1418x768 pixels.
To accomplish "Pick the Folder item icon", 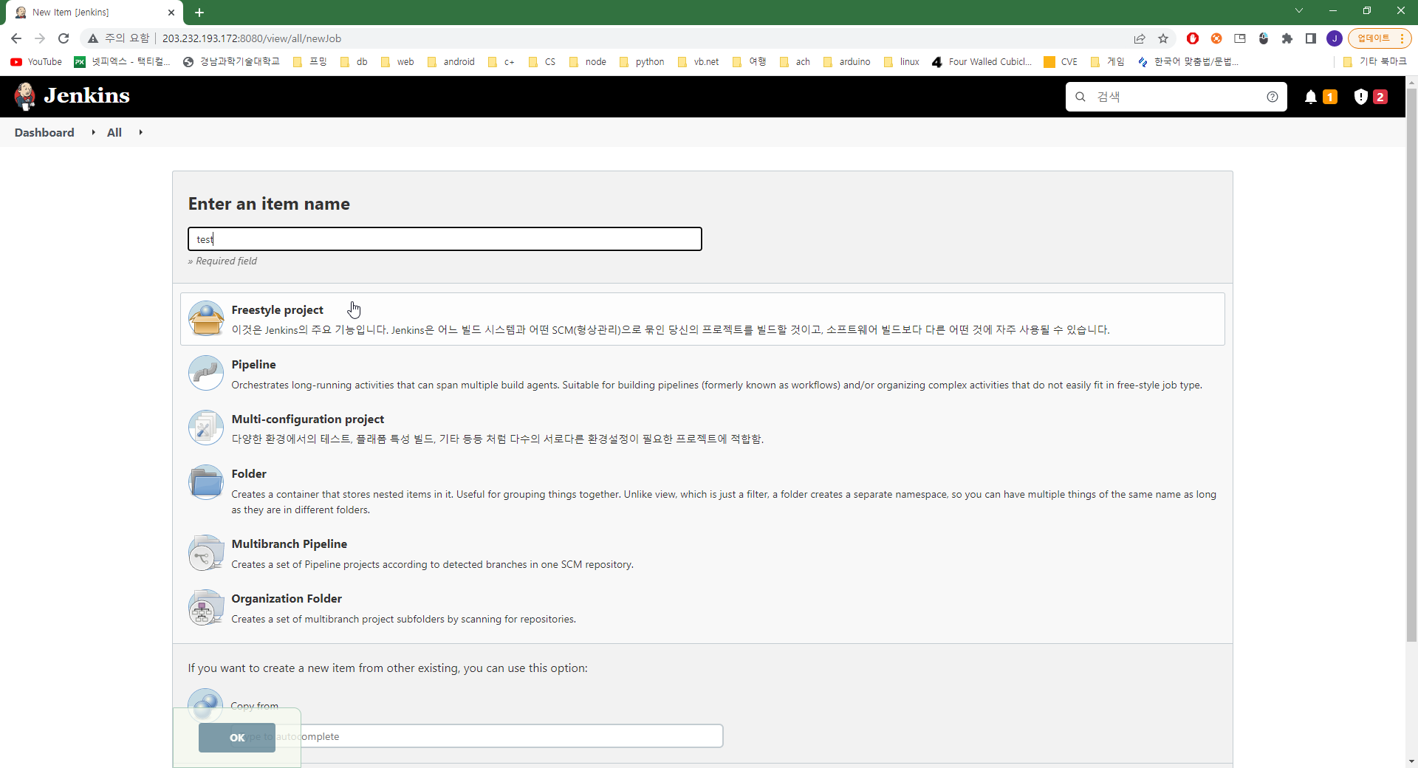I will (206, 483).
